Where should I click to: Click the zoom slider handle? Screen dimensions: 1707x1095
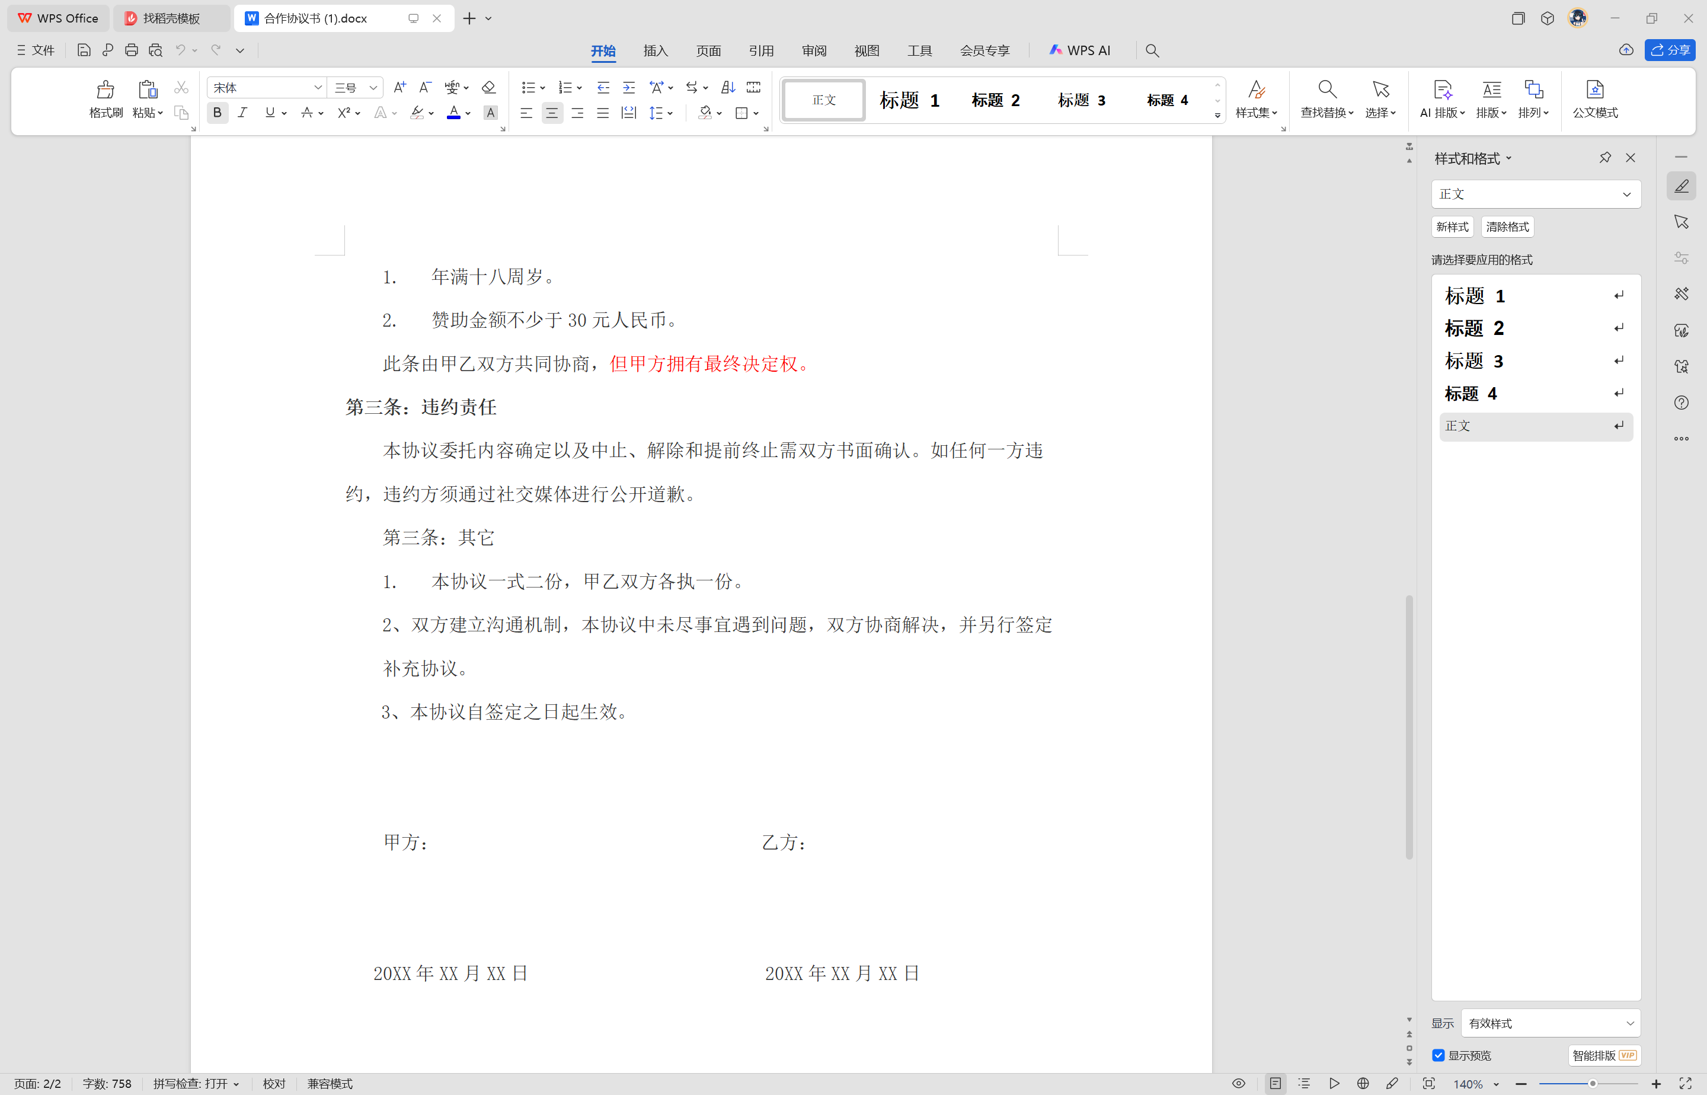[1593, 1084]
